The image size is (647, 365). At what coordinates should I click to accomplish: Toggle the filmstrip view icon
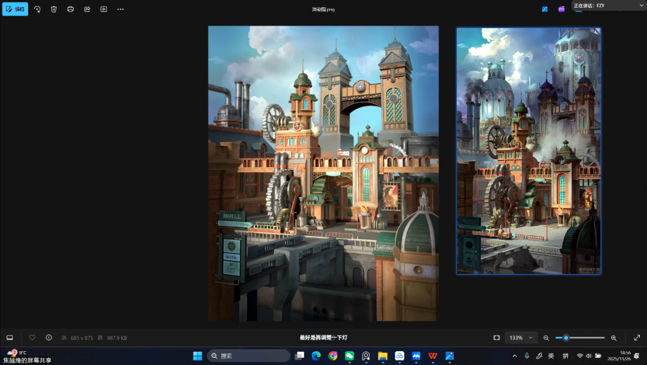(10, 337)
